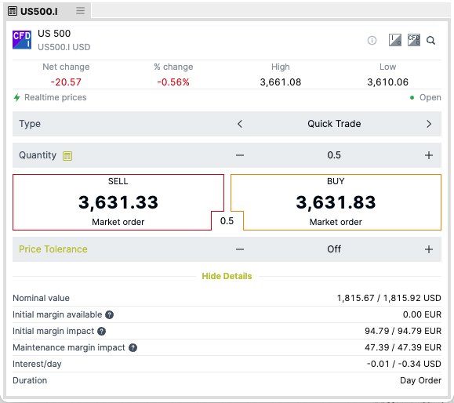Viewport: 454px width, 403px height.
Task: Click the Quick Trade type selector
Action: pos(334,124)
